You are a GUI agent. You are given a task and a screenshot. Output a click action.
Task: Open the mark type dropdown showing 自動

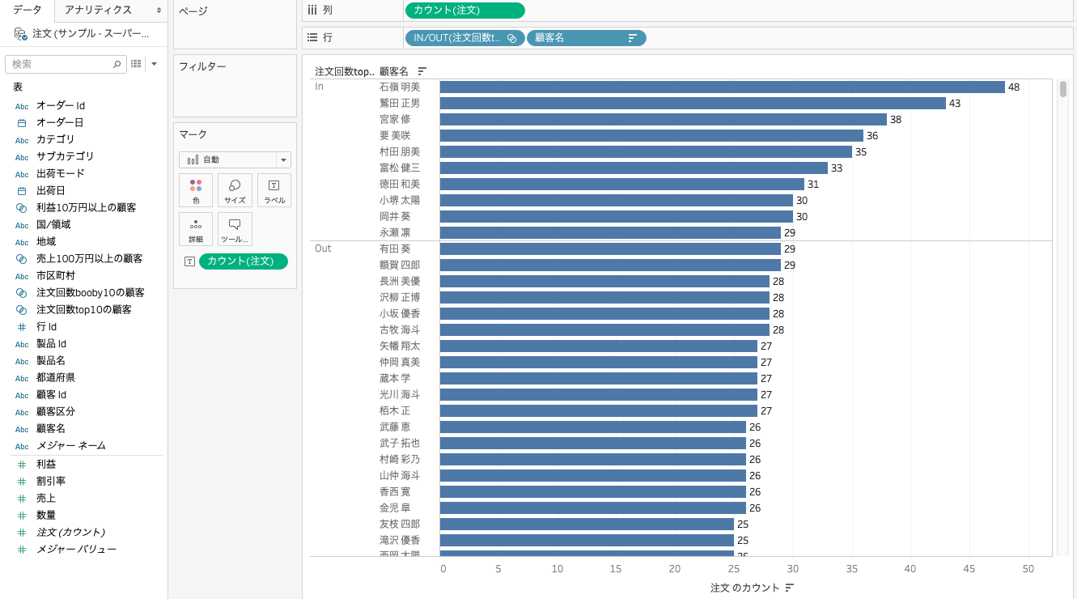tap(235, 159)
